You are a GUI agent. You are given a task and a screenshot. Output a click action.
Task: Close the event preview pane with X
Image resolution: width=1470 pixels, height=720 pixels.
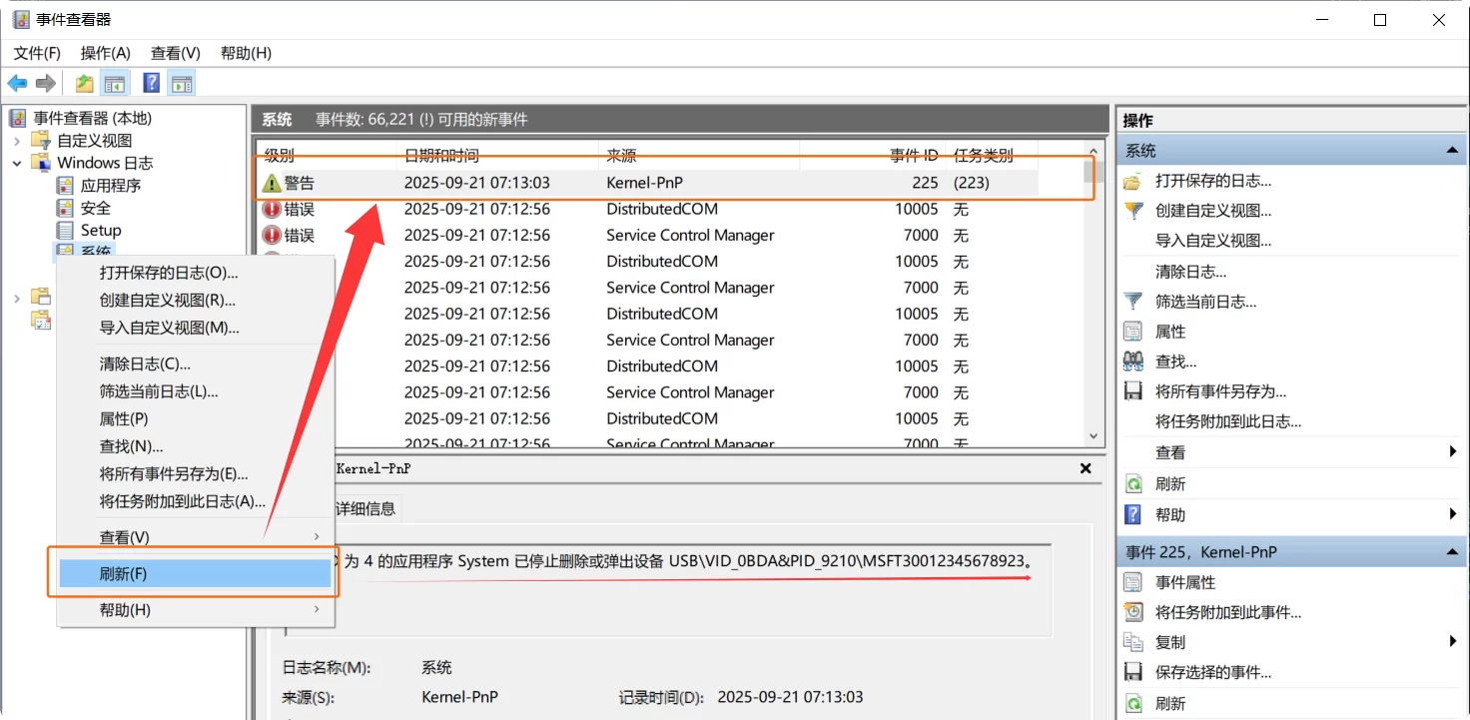point(1086,468)
